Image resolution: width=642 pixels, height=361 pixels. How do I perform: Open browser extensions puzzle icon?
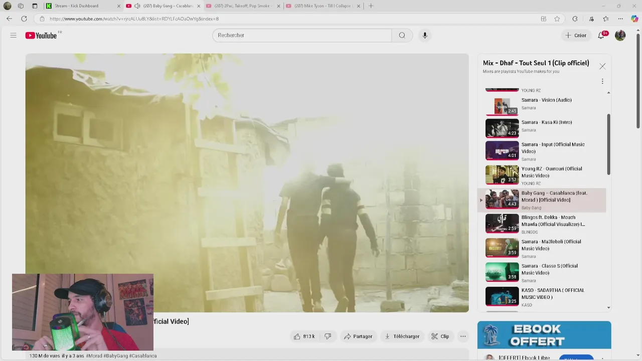pos(575,19)
